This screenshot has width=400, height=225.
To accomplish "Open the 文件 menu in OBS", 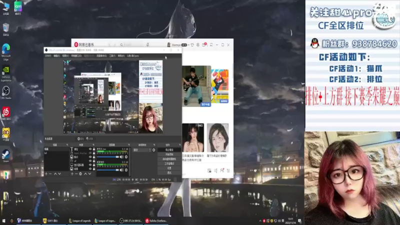I will pyautogui.click(x=48, y=55).
